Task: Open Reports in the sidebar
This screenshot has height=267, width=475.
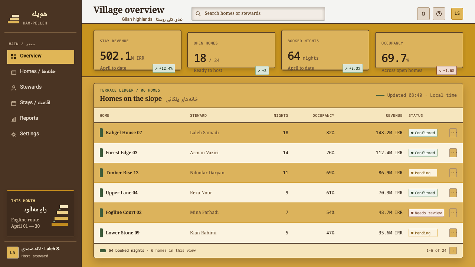Action: coord(40,119)
